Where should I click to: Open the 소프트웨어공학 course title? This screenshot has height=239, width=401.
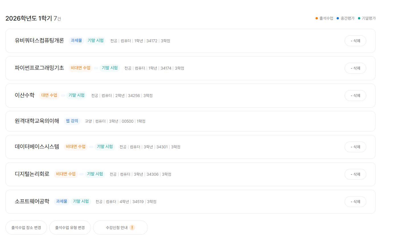pyautogui.click(x=32, y=201)
